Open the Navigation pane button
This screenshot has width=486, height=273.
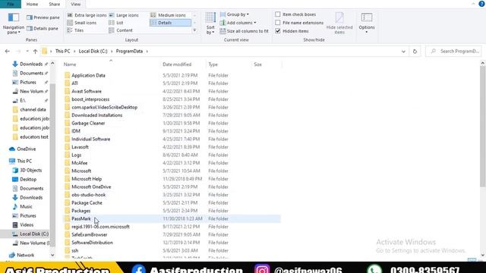pyautogui.click(x=14, y=24)
